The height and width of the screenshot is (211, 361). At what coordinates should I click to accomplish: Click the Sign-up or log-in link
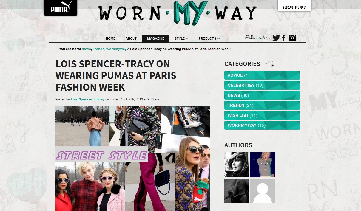pyautogui.click(x=294, y=7)
